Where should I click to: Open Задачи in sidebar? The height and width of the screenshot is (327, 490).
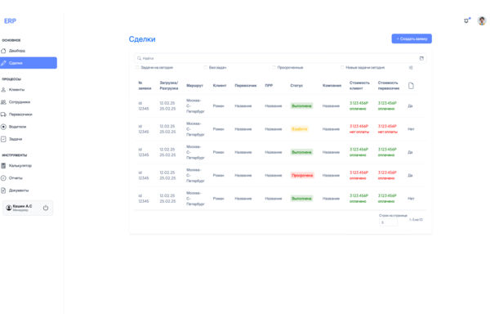point(16,139)
